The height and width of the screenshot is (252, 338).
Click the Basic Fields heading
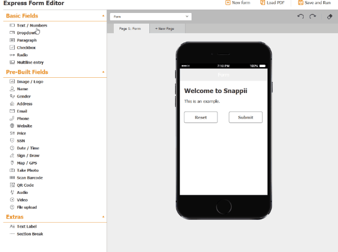click(x=22, y=16)
